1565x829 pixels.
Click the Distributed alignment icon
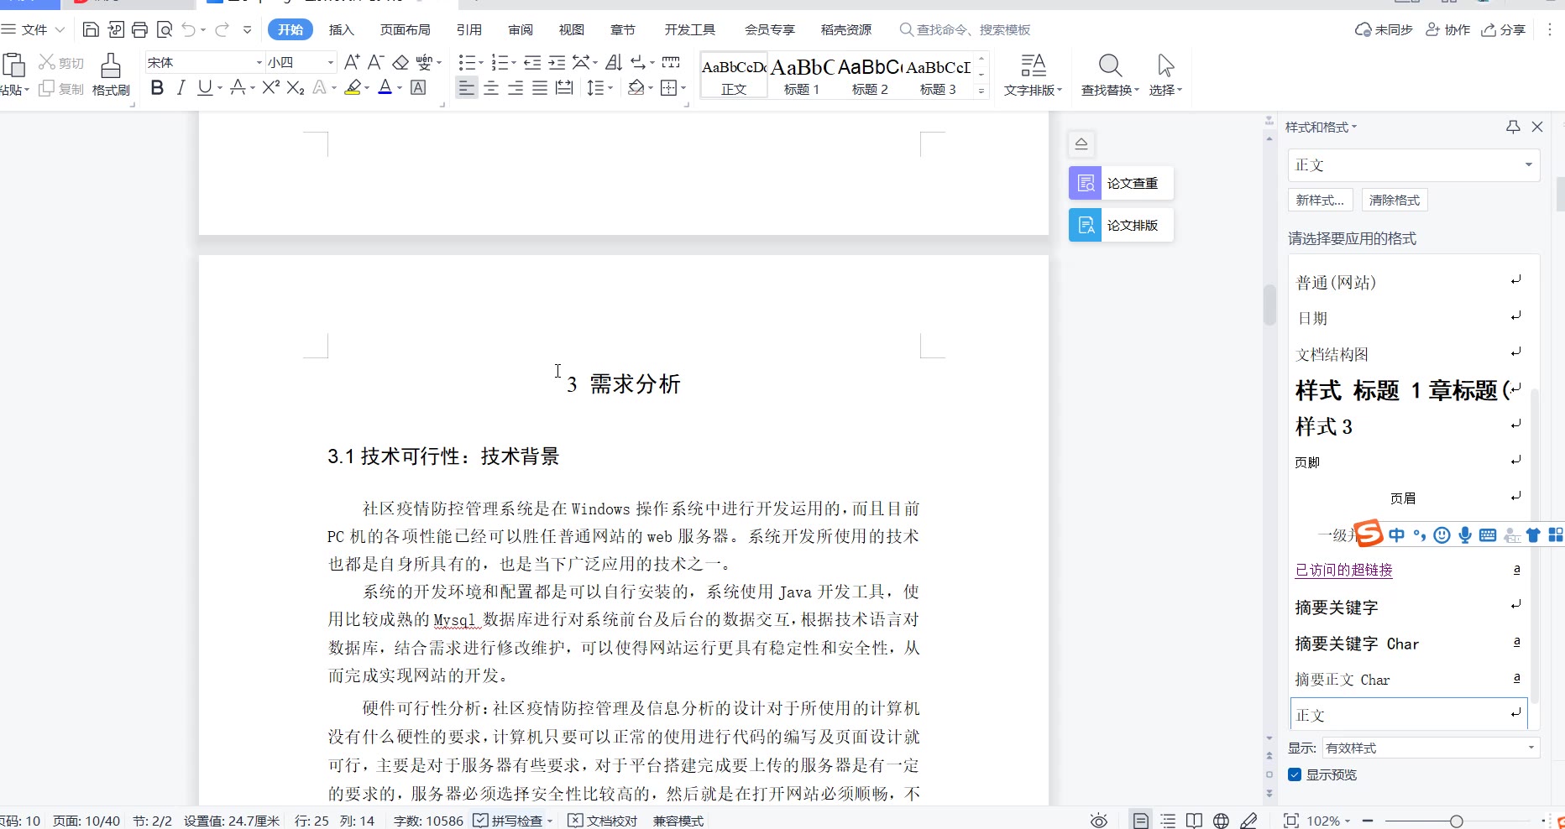pyautogui.click(x=564, y=87)
